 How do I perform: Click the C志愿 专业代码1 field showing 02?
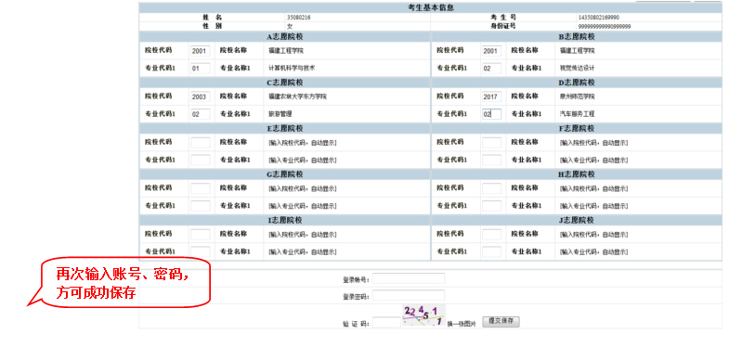pyautogui.click(x=201, y=114)
